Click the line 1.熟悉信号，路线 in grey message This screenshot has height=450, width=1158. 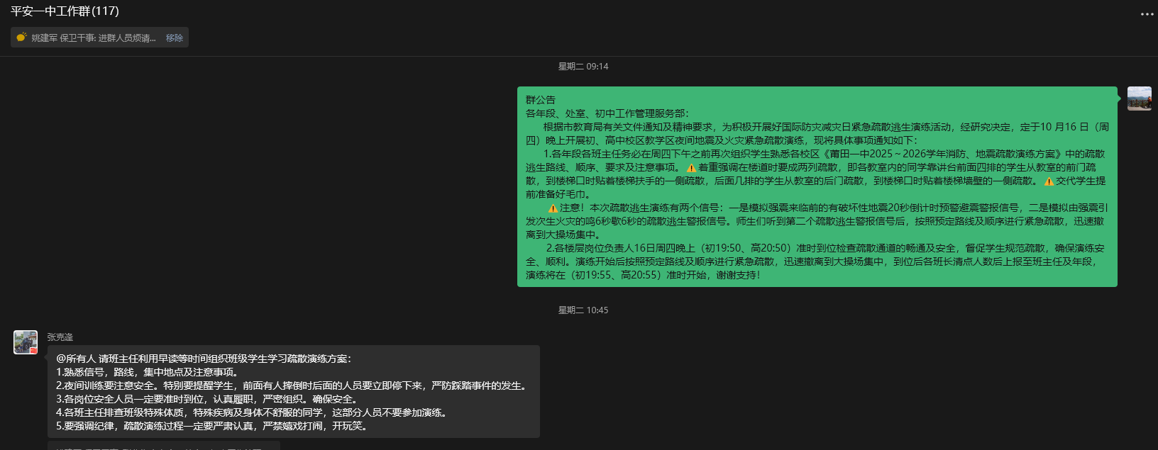[x=148, y=372]
